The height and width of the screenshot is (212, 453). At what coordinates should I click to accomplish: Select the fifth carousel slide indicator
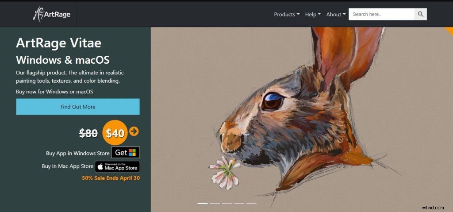click(x=251, y=203)
